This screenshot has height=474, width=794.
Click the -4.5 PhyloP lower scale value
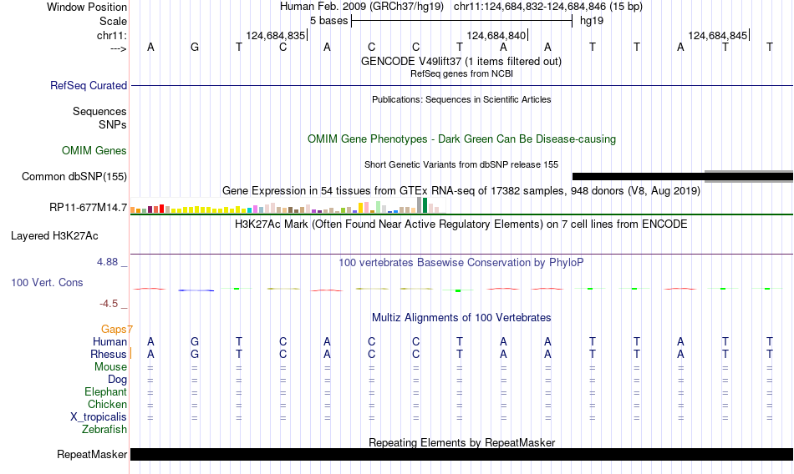pyautogui.click(x=109, y=304)
